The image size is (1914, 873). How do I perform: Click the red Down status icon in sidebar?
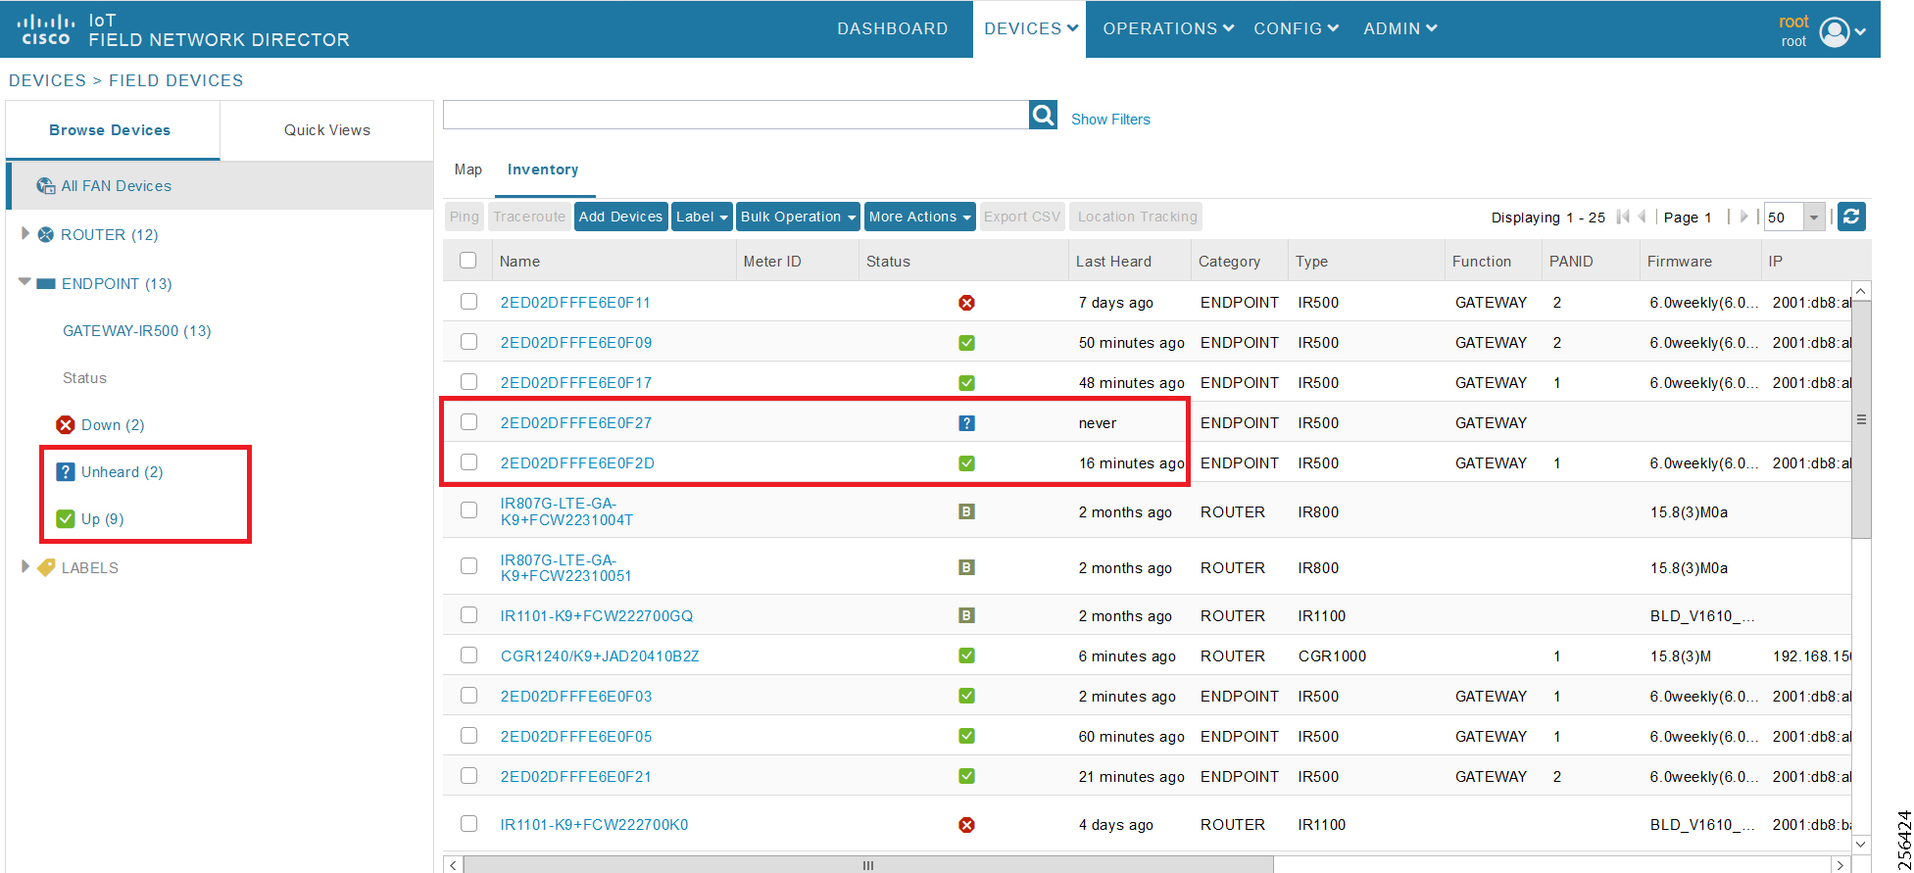[66, 424]
